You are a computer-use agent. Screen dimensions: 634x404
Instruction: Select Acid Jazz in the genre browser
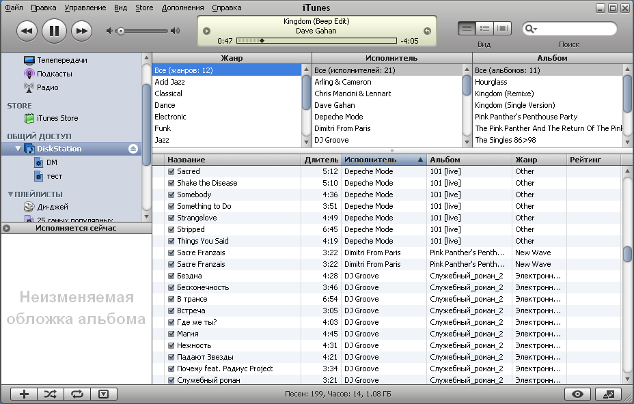pos(228,82)
